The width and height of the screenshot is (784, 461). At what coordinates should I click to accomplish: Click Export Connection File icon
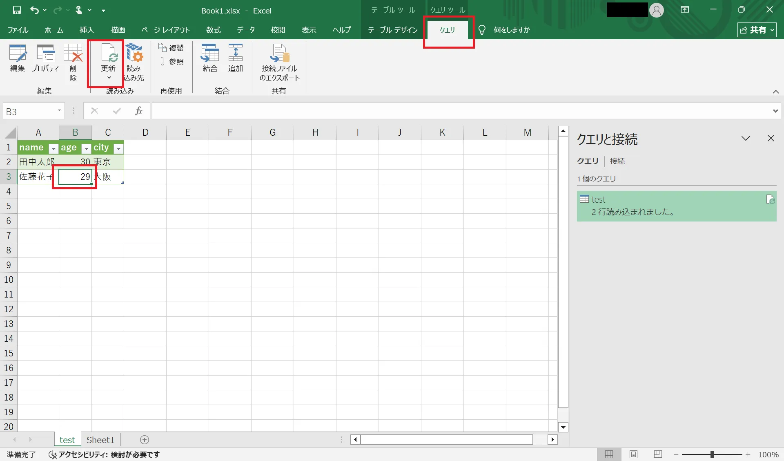[280, 54]
